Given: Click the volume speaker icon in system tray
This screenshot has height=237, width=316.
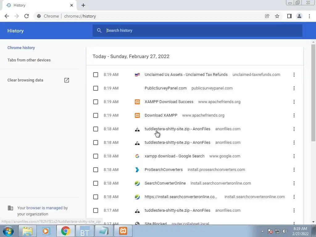Looking at the screenshot, I should (285, 231).
